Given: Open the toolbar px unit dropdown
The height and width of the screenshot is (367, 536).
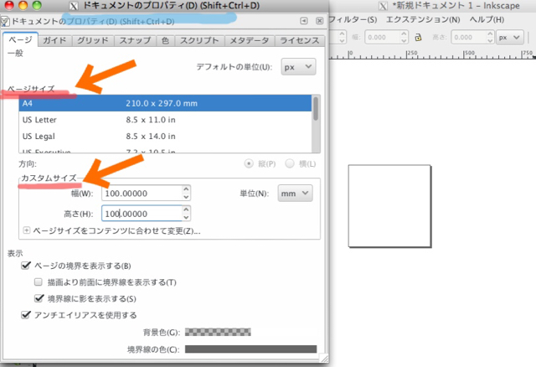Looking at the screenshot, I should [506, 38].
